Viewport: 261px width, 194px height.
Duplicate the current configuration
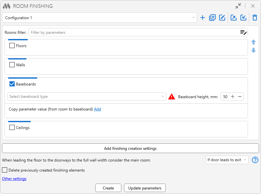pos(212,18)
